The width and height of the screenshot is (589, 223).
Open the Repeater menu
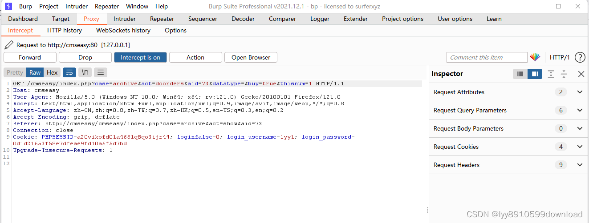click(x=107, y=6)
